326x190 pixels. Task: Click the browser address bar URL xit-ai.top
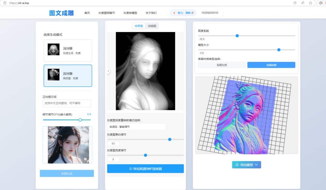[x=19, y=3]
